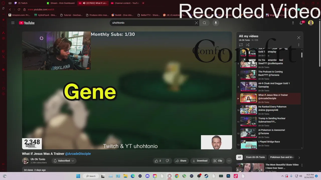Open the taskbar clock and date
The height and width of the screenshot is (180, 321).
[x=309, y=176]
